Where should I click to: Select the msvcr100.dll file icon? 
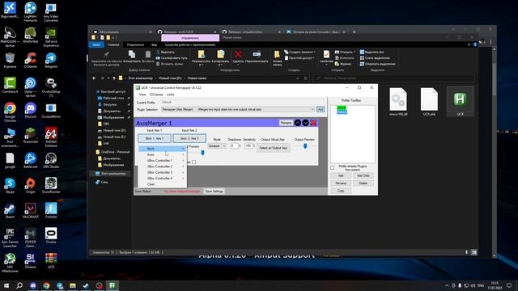tap(398, 102)
